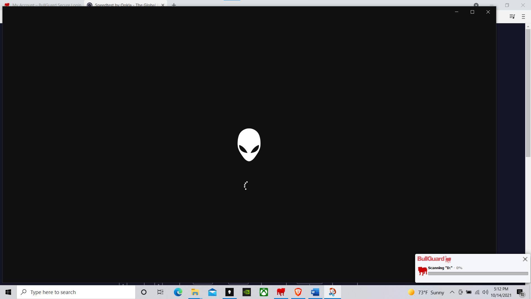Open the Xbox app icon

tap(264, 292)
